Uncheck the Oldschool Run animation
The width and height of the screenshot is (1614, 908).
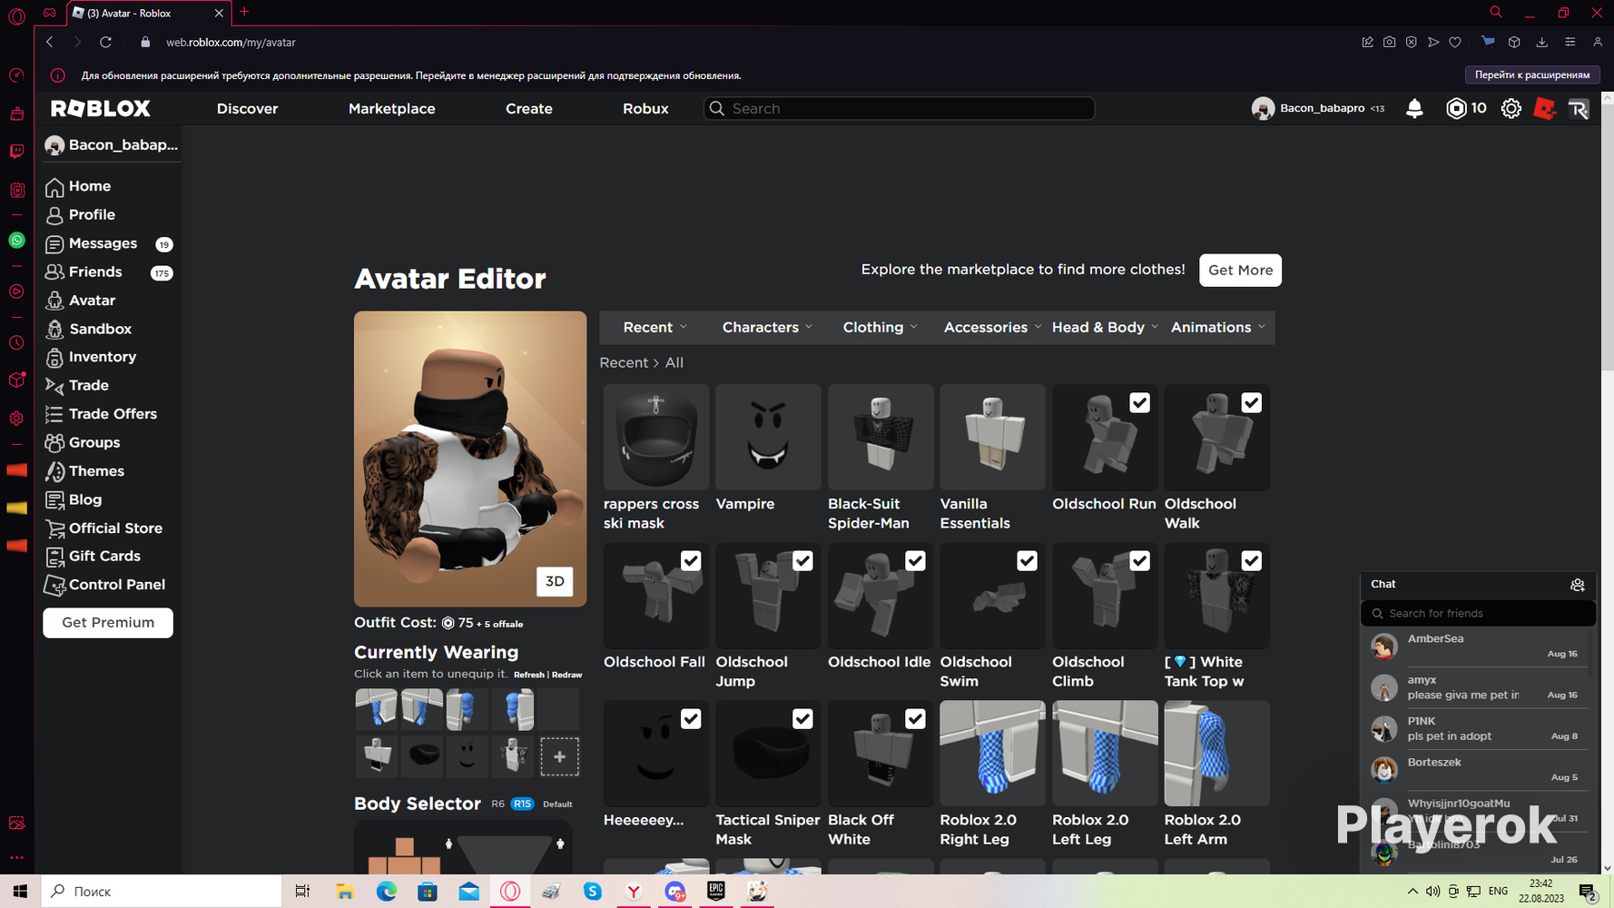1139,403
